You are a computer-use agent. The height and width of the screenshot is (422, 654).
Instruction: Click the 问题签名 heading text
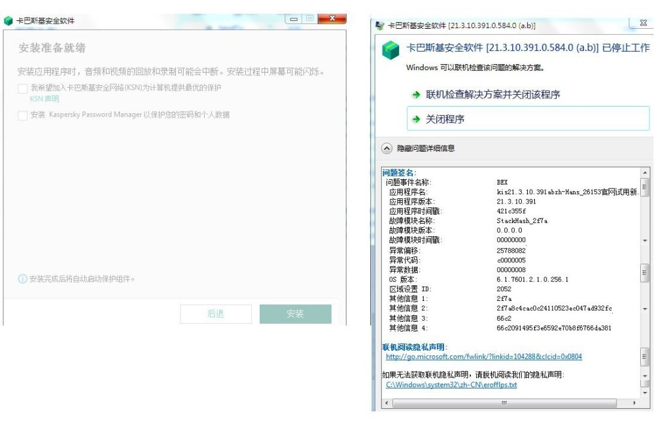(x=399, y=173)
